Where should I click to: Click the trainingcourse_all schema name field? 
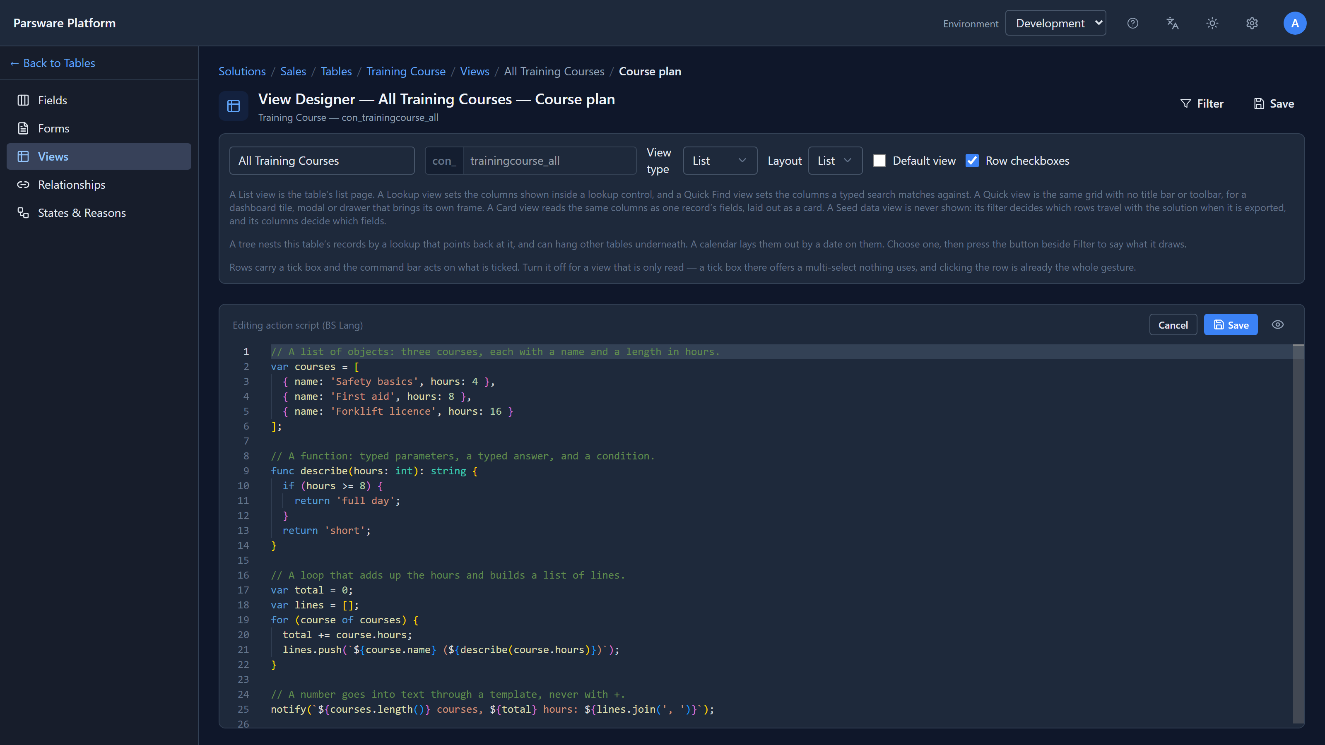point(549,161)
